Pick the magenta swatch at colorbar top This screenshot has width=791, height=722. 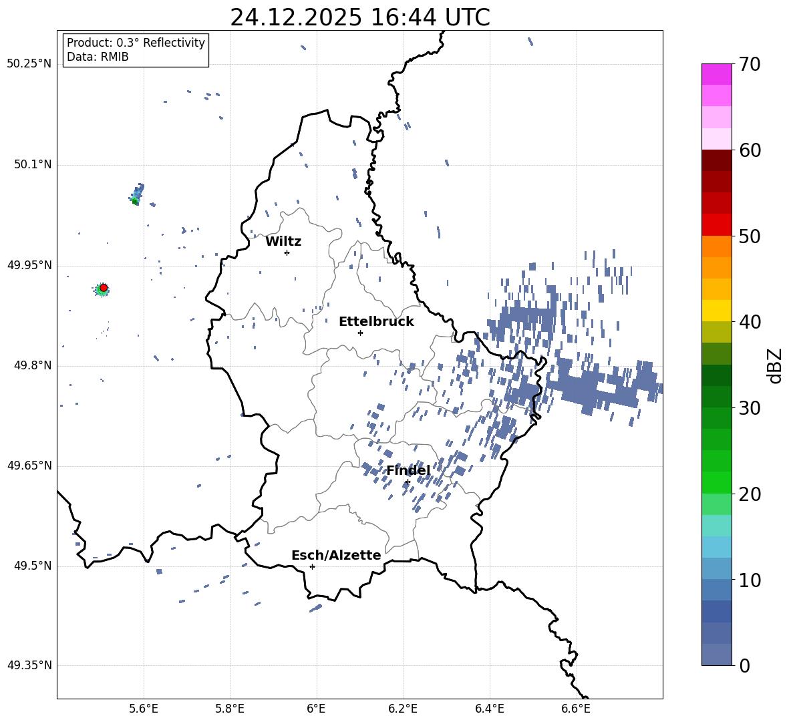pyautogui.click(x=716, y=74)
